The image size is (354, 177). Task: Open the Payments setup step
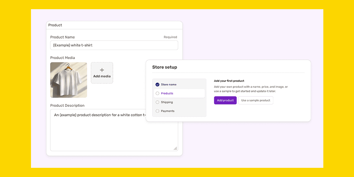click(x=179, y=111)
